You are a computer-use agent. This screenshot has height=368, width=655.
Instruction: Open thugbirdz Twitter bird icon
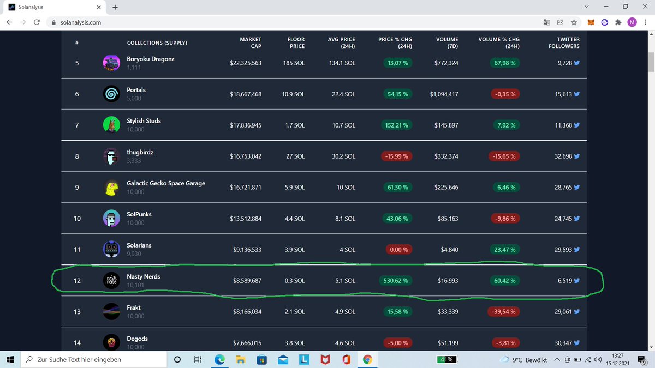coord(576,156)
